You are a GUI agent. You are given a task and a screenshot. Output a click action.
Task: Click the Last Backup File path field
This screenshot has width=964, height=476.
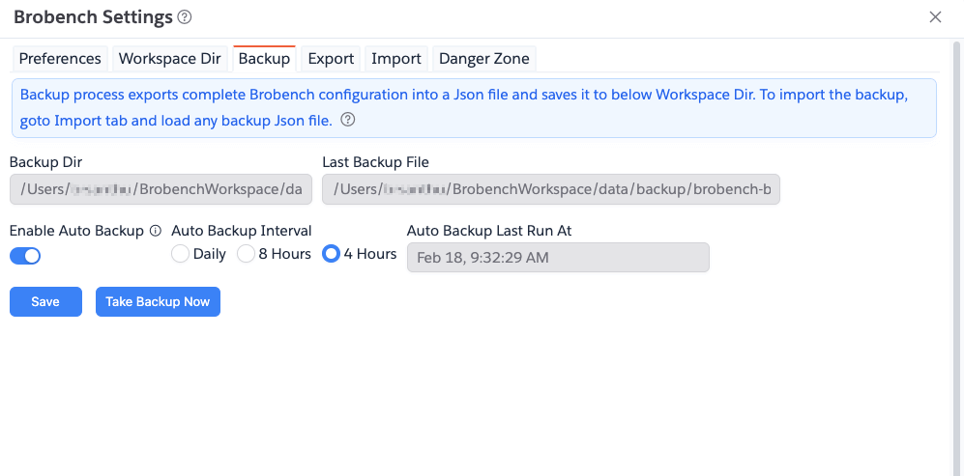551,189
